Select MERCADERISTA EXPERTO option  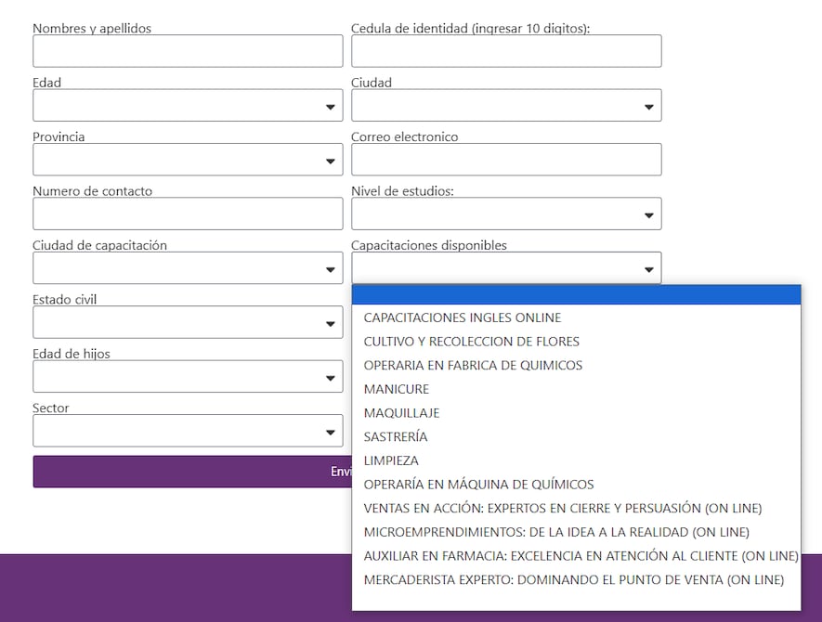pyautogui.click(x=574, y=579)
